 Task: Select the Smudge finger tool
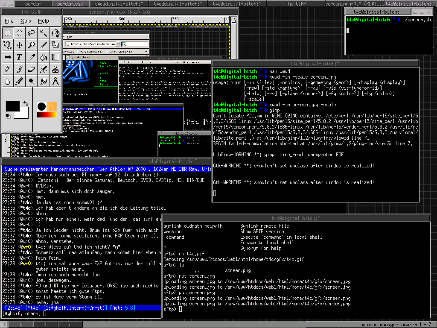pos(44,81)
